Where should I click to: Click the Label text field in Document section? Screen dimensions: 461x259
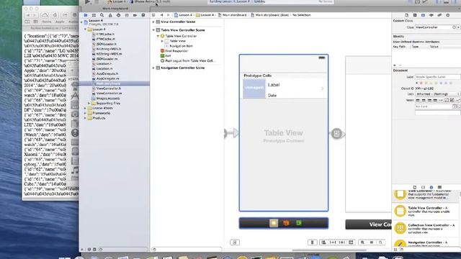[x=437, y=77]
